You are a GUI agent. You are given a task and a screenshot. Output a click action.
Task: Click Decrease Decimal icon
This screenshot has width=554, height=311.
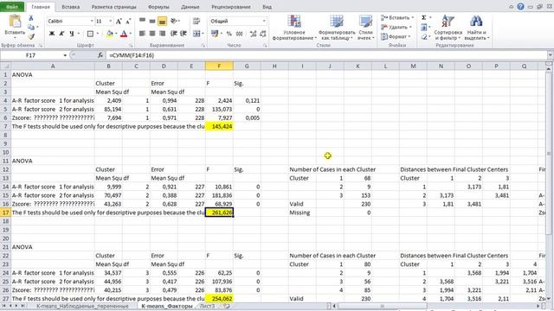click(263, 34)
